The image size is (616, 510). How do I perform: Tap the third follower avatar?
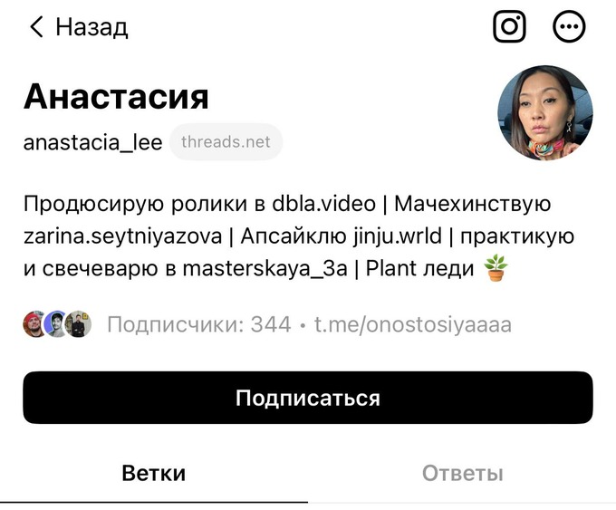point(78,324)
